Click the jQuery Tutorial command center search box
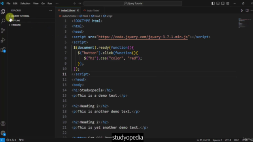This screenshot has height=142, width=253. [x=133, y=4]
